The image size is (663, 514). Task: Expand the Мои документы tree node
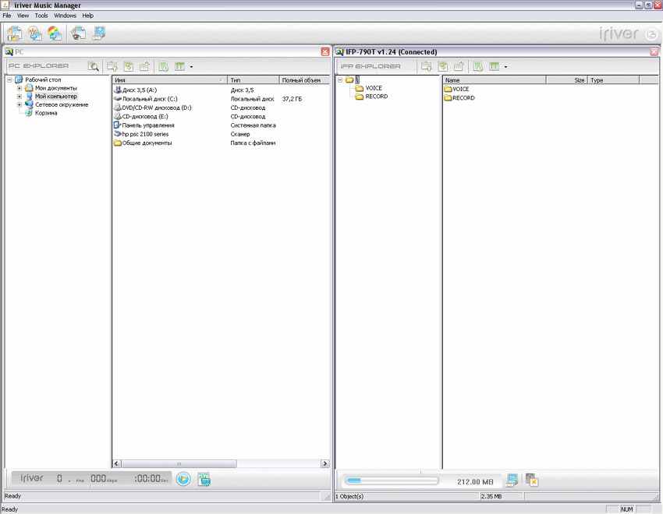[19, 88]
